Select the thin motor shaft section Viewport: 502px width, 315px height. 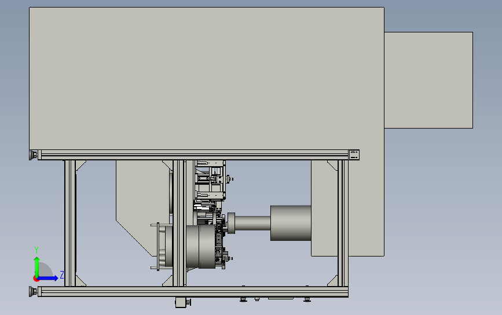point(252,223)
